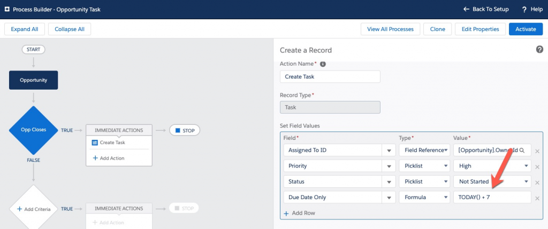This screenshot has width=548, height=229.
Task: Remove the Assigned To ID row
Action: [537, 151]
